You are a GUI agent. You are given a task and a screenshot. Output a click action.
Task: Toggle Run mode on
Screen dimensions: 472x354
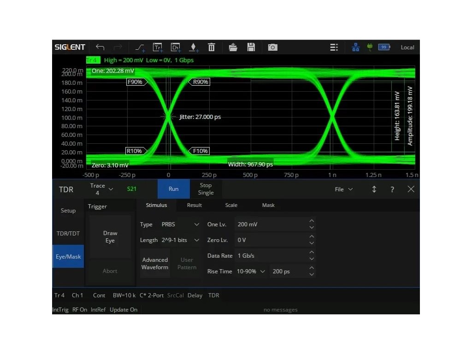tap(173, 189)
